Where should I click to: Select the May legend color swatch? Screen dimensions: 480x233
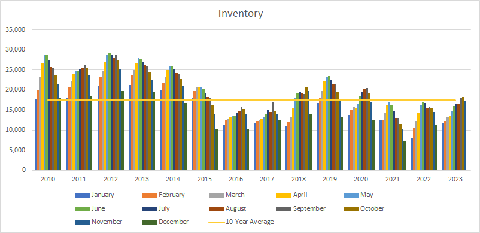click(x=351, y=195)
